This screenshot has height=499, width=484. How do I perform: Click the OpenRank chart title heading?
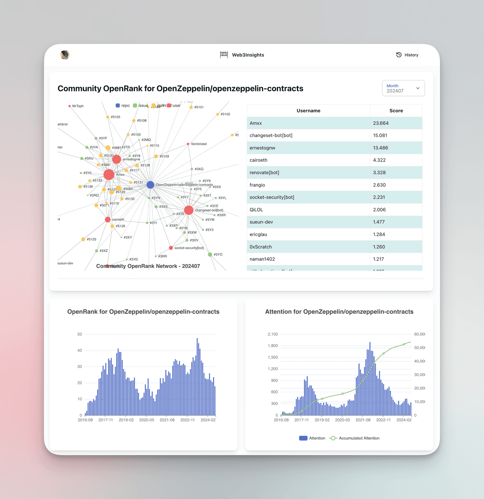(x=143, y=312)
